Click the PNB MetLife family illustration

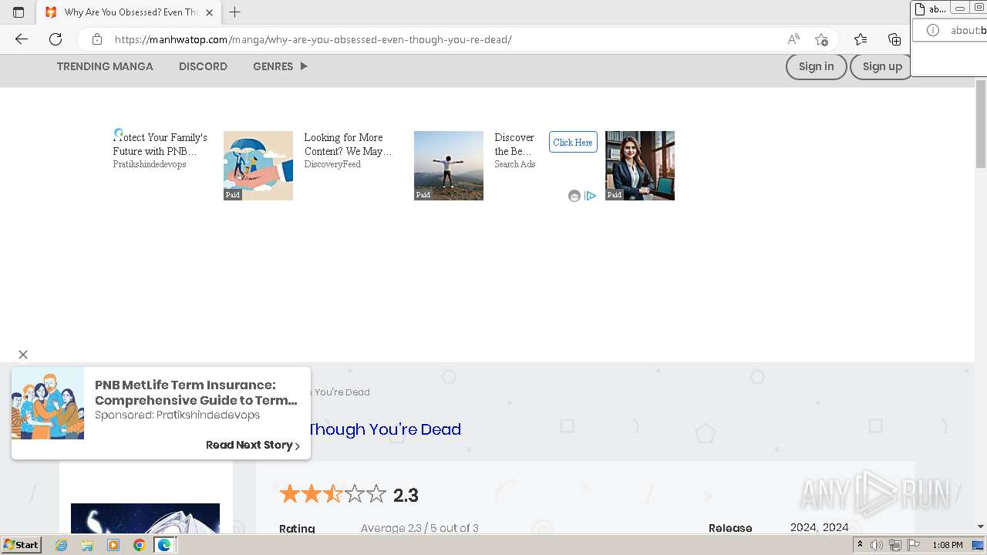point(48,403)
